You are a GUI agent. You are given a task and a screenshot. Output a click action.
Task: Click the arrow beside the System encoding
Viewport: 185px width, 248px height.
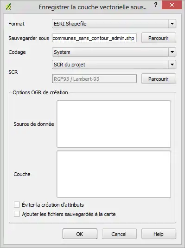pos(172,52)
